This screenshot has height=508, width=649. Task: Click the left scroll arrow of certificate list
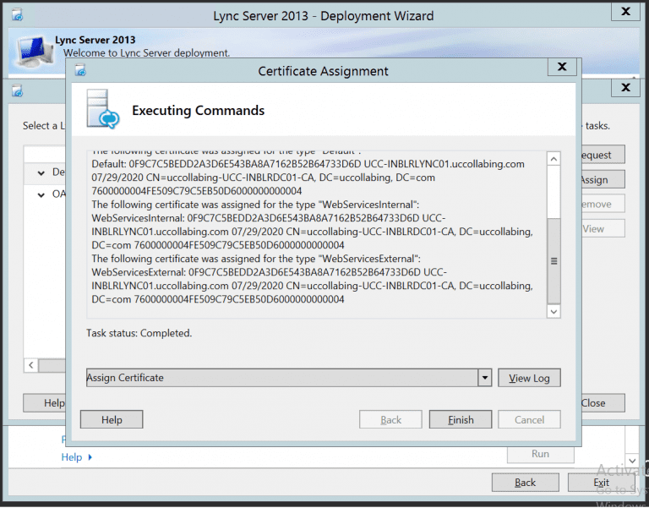pos(31,365)
